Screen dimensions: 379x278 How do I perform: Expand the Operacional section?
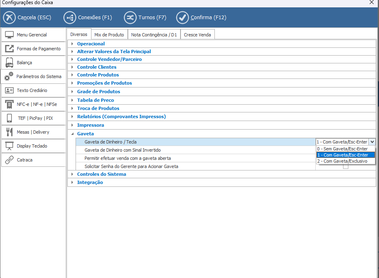click(73, 44)
